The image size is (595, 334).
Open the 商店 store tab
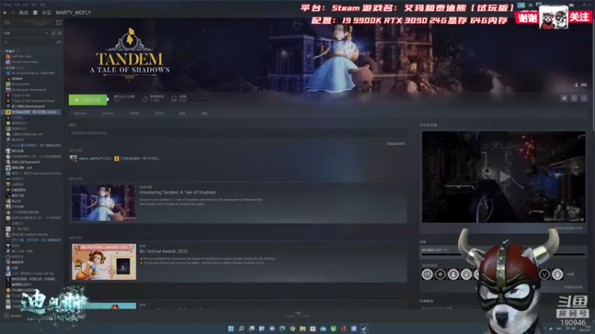tap(24, 13)
